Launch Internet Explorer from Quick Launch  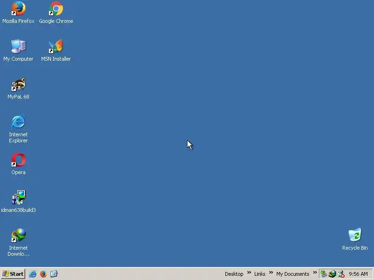(x=33, y=274)
